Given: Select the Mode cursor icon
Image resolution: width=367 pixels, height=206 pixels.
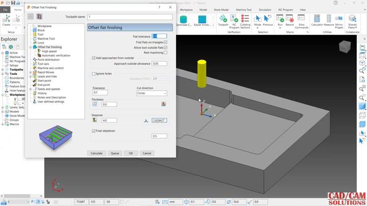Looking at the screenshot, I should [257, 19].
